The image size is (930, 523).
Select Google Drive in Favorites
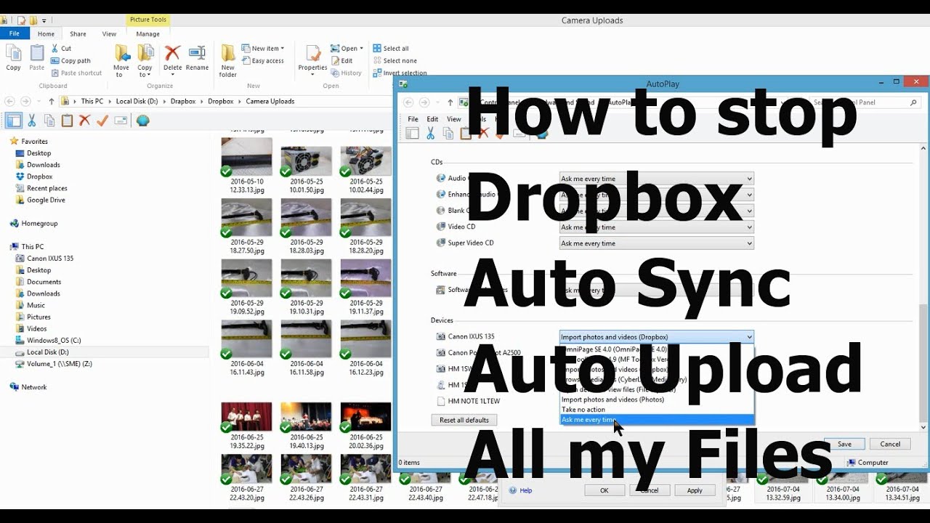[46, 200]
